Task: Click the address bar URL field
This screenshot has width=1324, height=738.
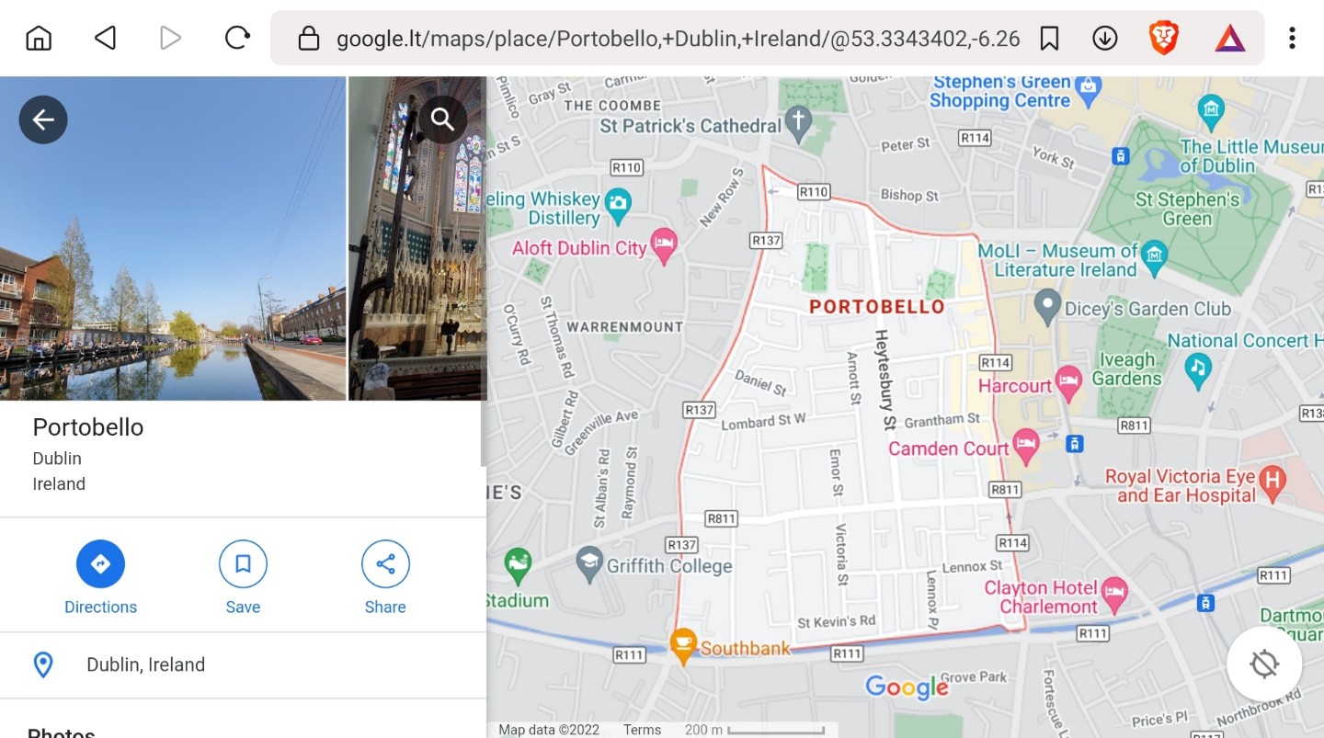Action: tap(678, 39)
